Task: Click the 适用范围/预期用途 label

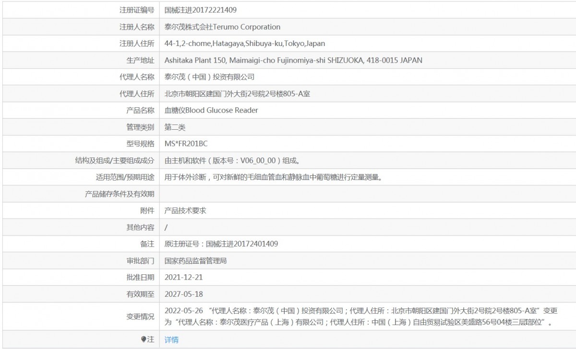Action: click(125, 177)
